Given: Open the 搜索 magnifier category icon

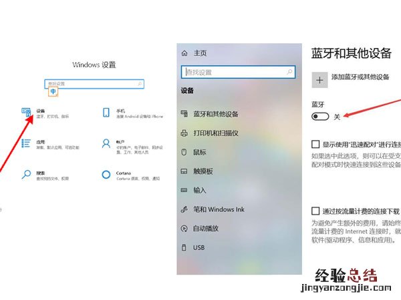Looking at the screenshot, I should 26,175.
